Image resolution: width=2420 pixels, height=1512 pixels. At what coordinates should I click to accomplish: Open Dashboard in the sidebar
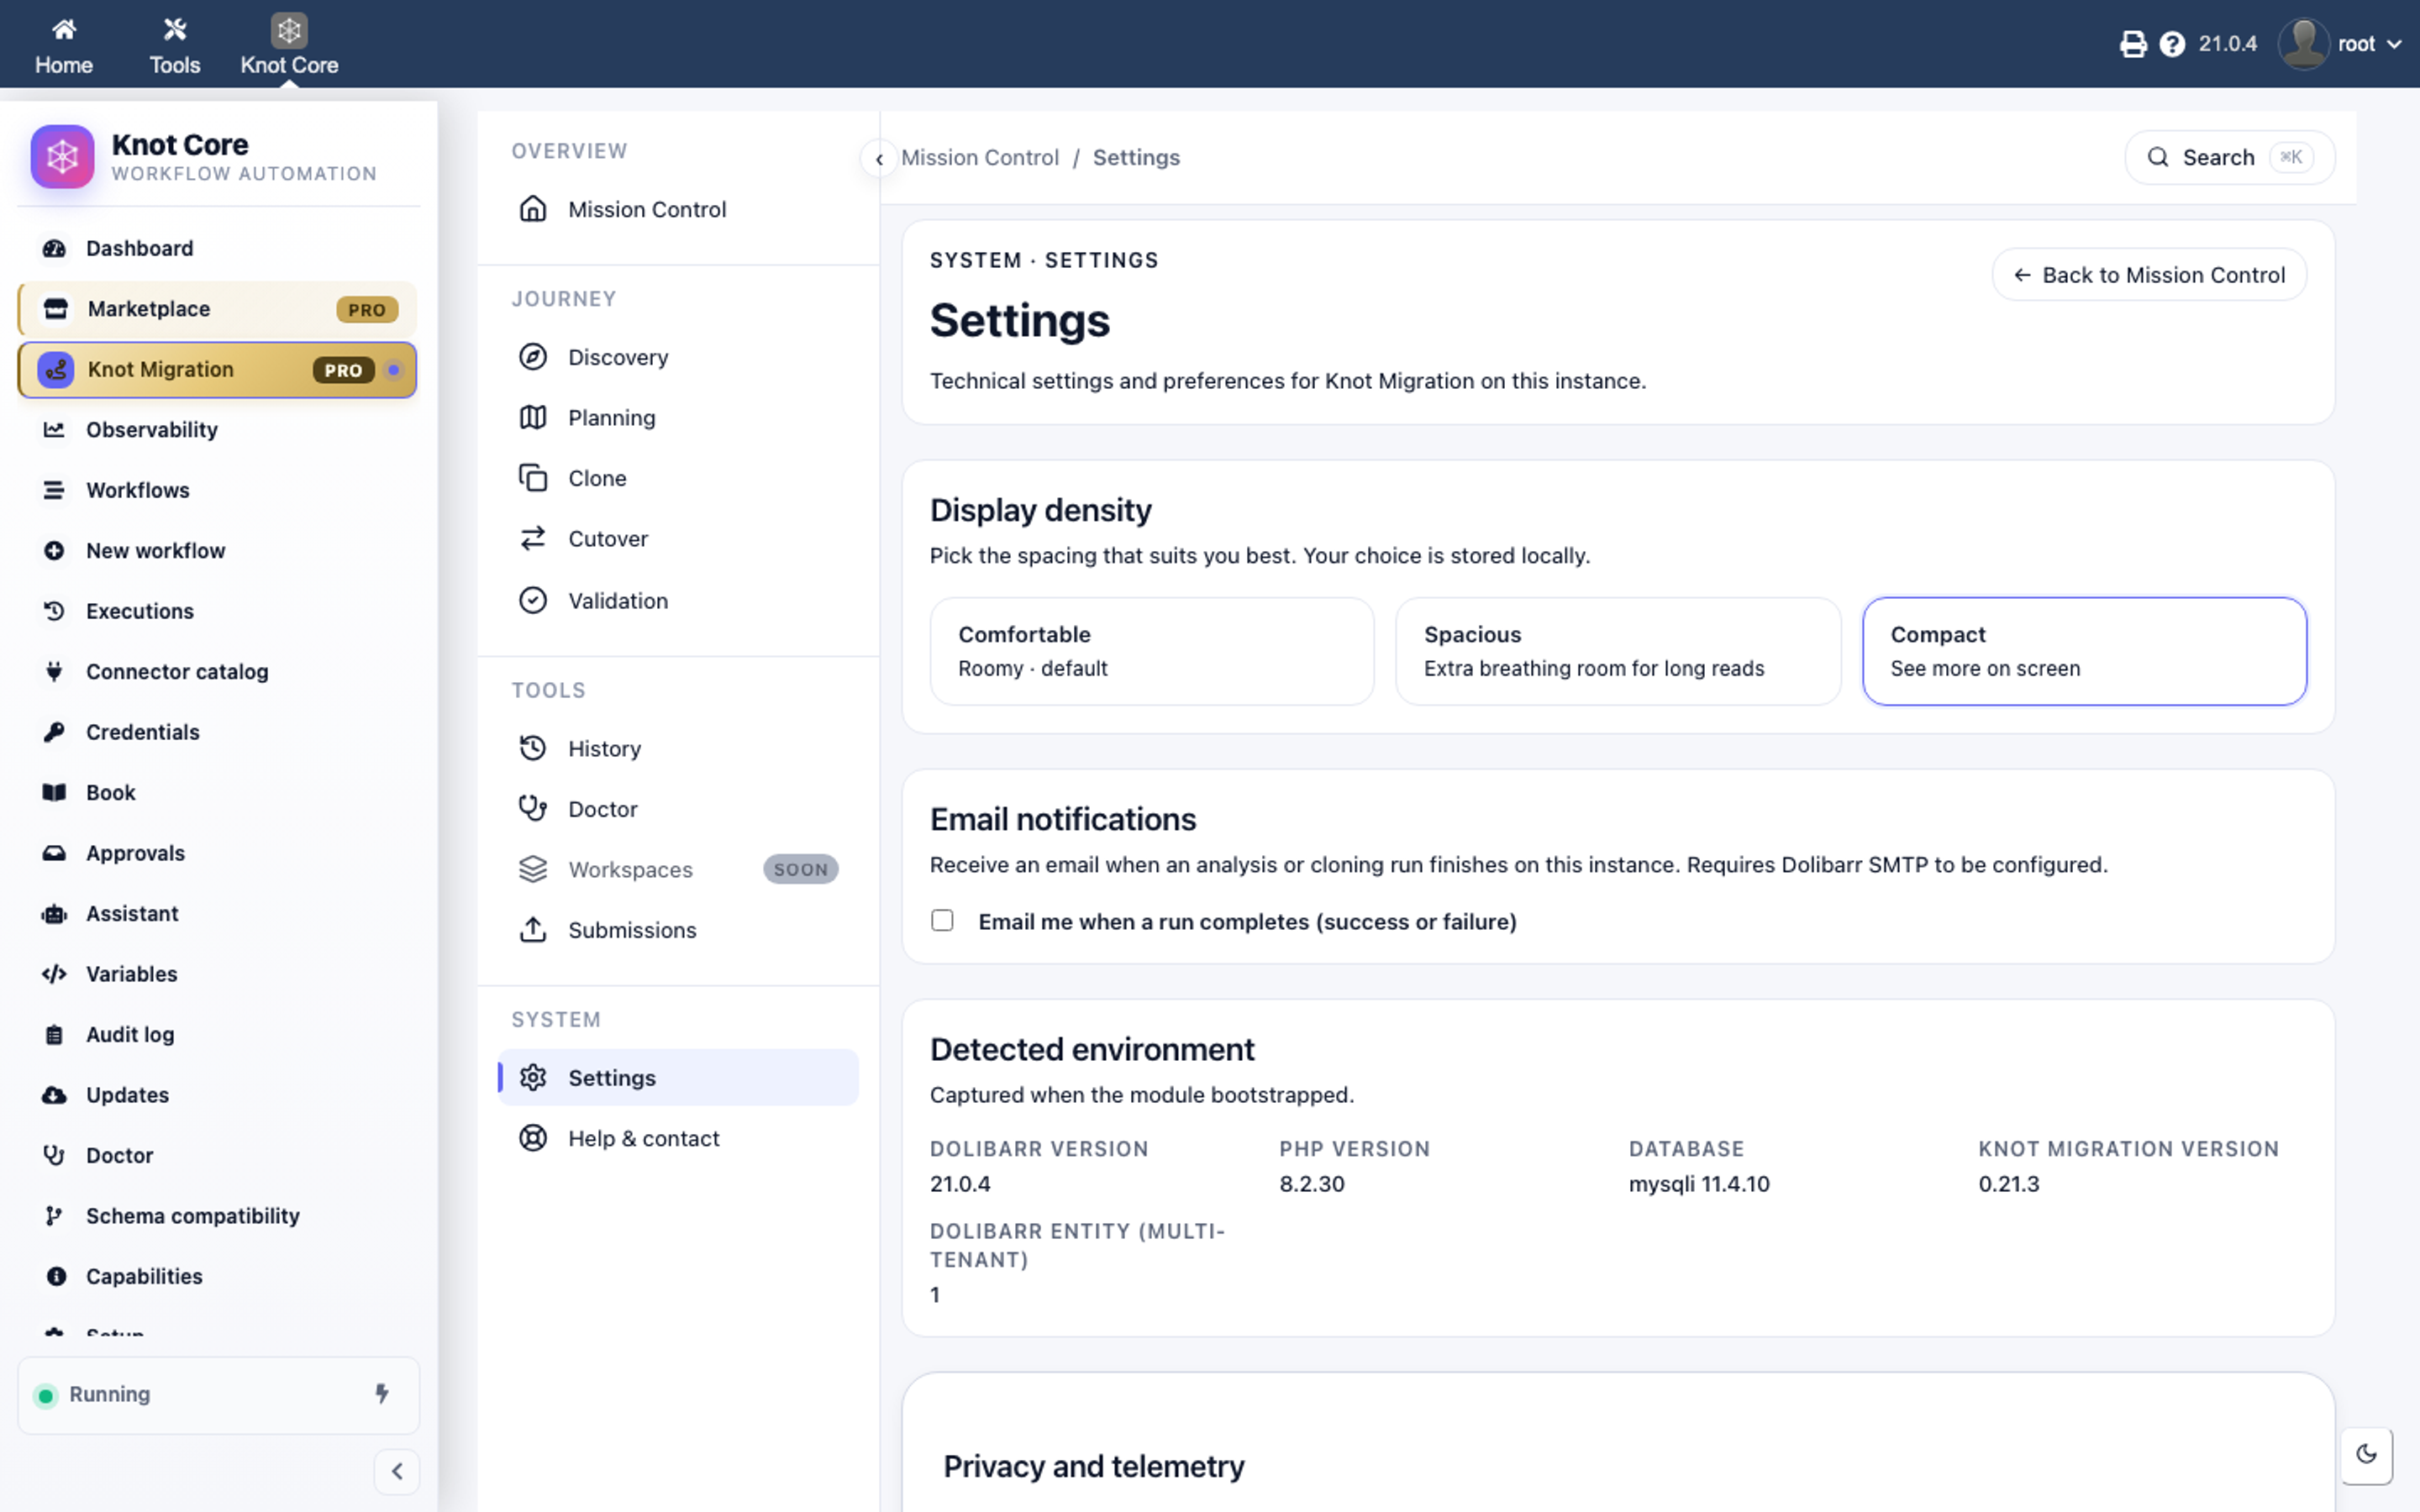coord(217,248)
